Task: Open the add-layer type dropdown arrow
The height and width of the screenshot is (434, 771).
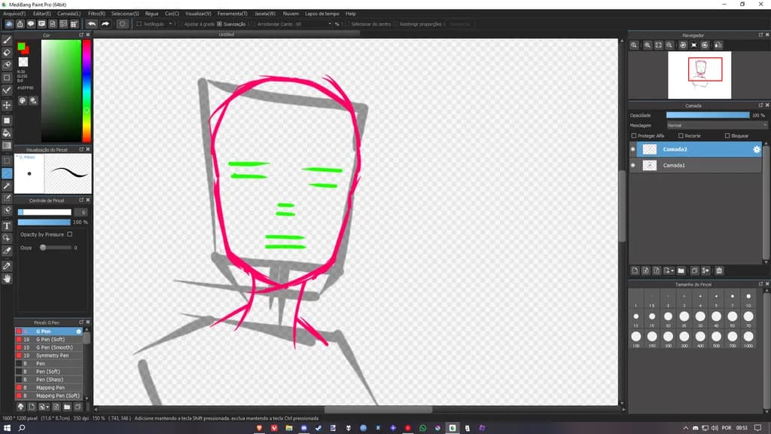Action: [672, 270]
